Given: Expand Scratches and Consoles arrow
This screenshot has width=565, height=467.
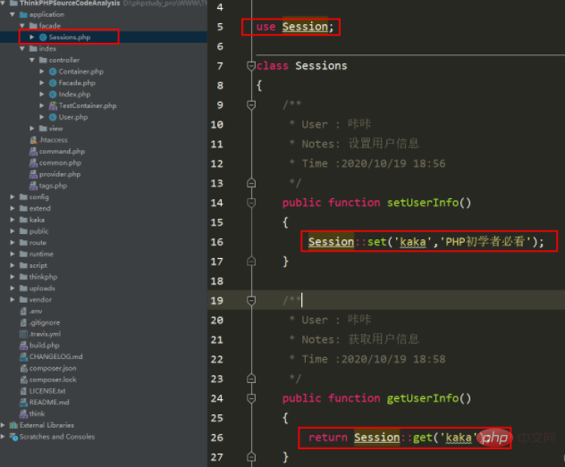Looking at the screenshot, I should coord(3,437).
